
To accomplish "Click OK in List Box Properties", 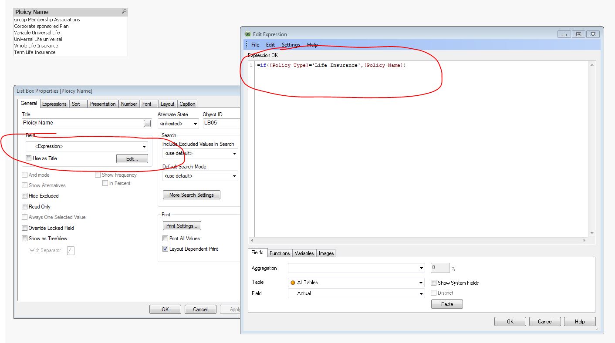I will click(x=165, y=309).
